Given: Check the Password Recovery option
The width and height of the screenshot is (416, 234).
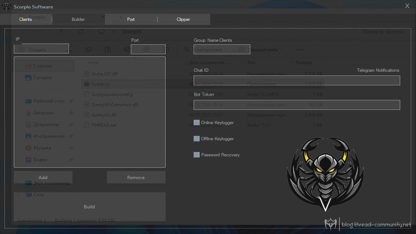Looking at the screenshot, I should (x=197, y=155).
